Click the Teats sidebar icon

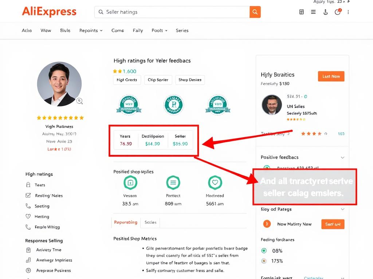click(x=28, y=185)
